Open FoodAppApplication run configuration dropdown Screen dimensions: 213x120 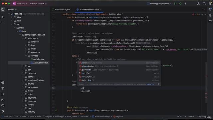pyautogui.click(x=159, y=4)
